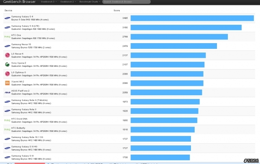The height and width of the screenshot is (164, 260).
Task: Select the score 1973
Action: click(125, 102)
